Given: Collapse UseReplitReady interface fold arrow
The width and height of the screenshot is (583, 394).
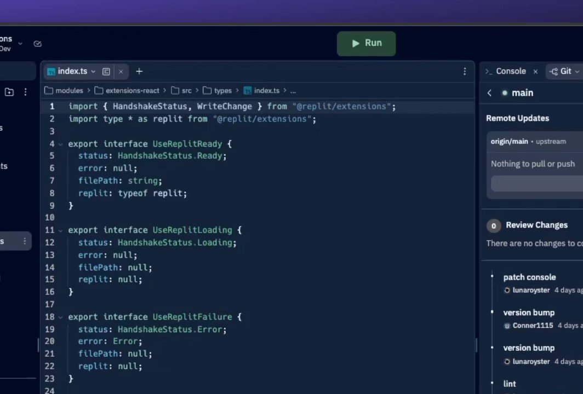Looking at the screenshot, I should coord(60,144).
